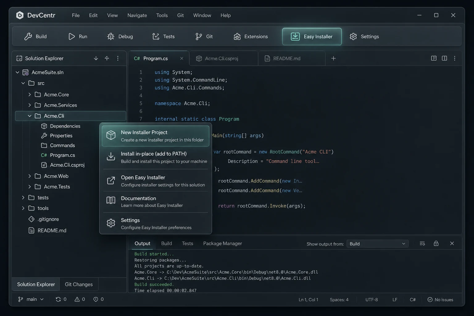
Task: Click the Build wrench toolbar button
Action: tap(35, 36)
